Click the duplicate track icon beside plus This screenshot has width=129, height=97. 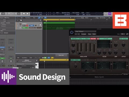pyautogui.click(x=21, y=20)
